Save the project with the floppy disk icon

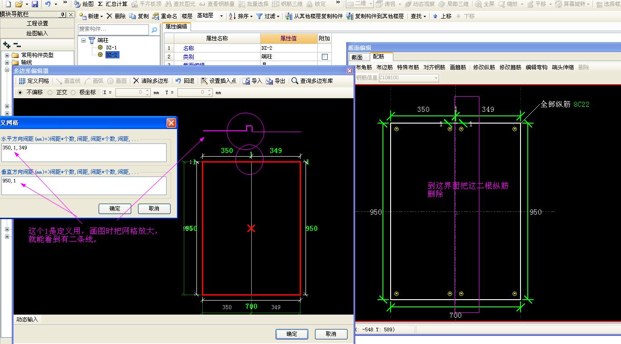pos(34,4)
